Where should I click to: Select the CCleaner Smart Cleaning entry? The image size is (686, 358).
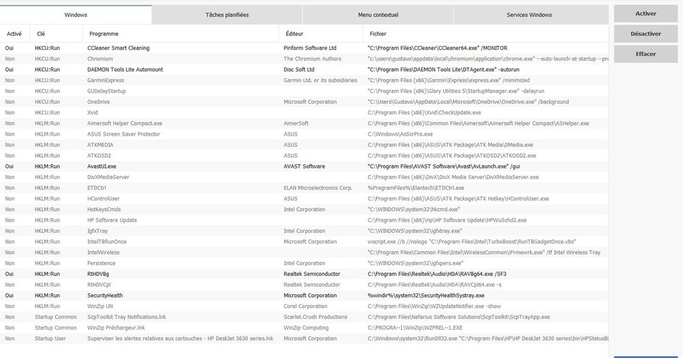(x=118, y=48)
